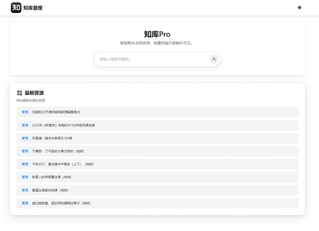Image resolution: width=319 pixels, height=231 pixels.
Task: Click the search input field
Action: (x=152, y=59)
